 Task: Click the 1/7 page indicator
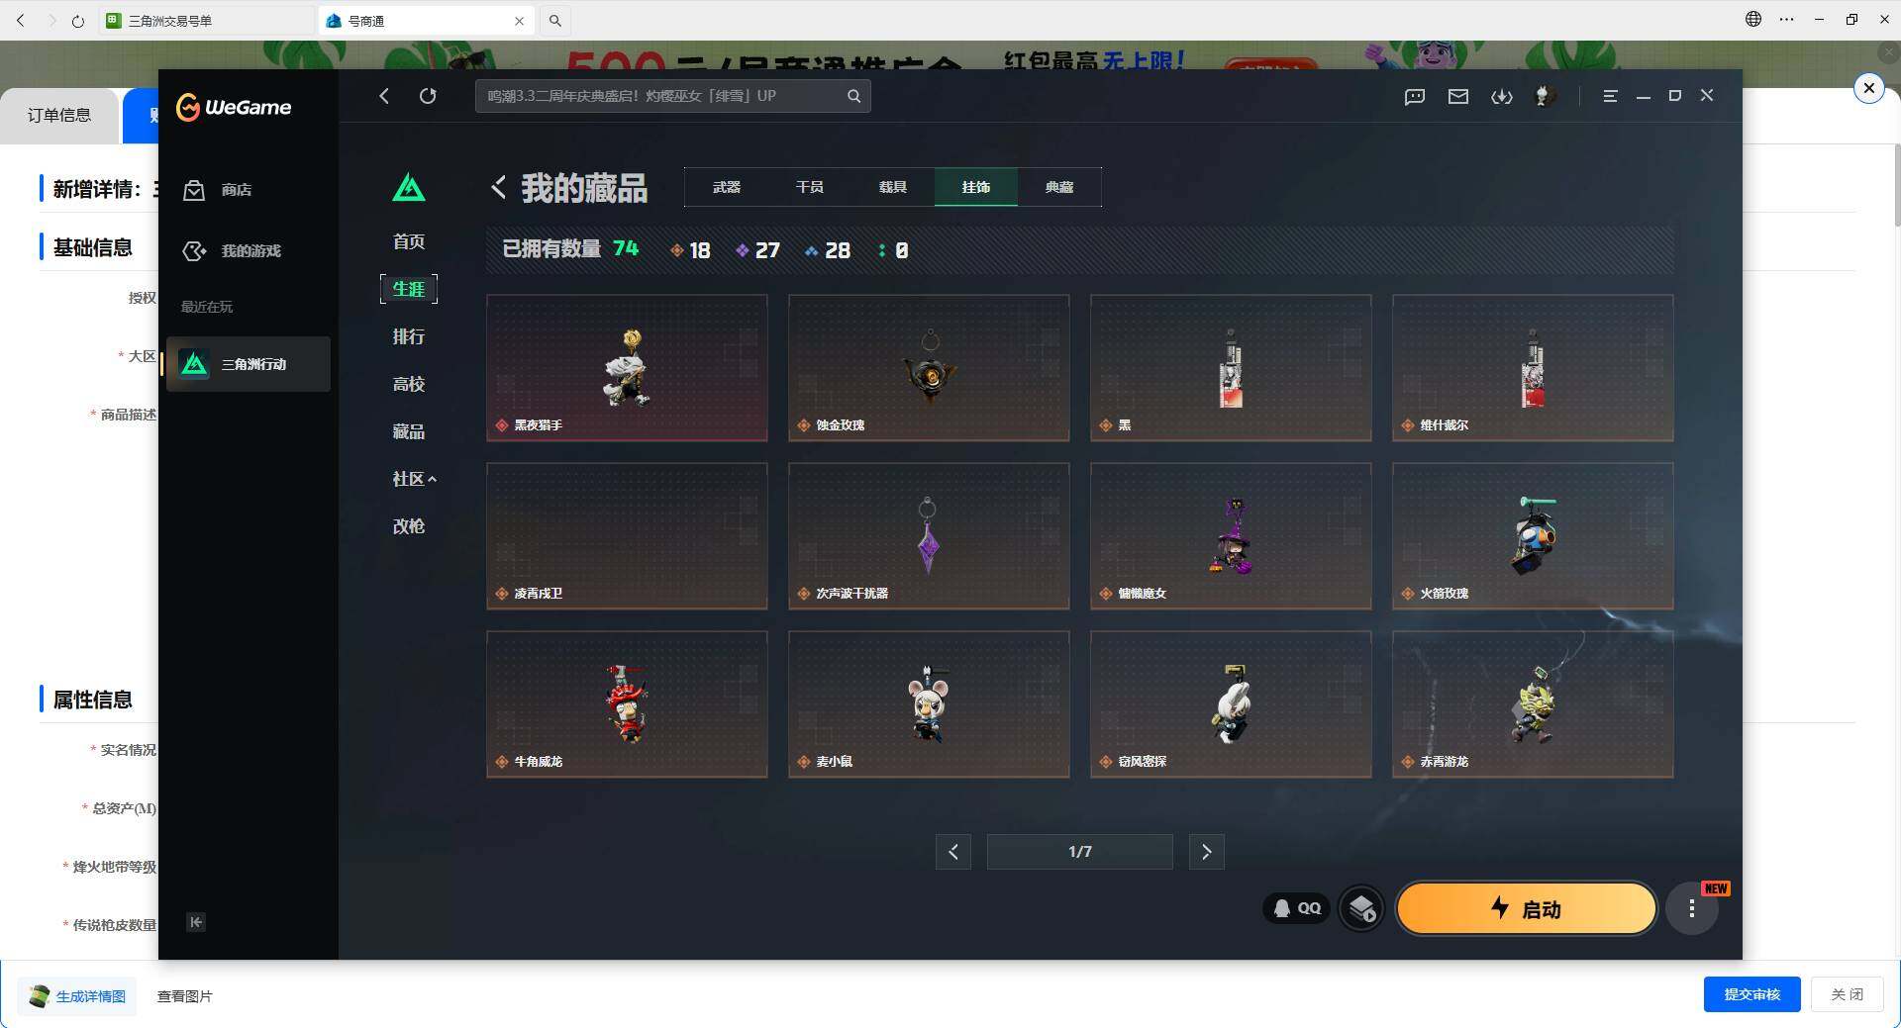click(x=1080, y=852)
